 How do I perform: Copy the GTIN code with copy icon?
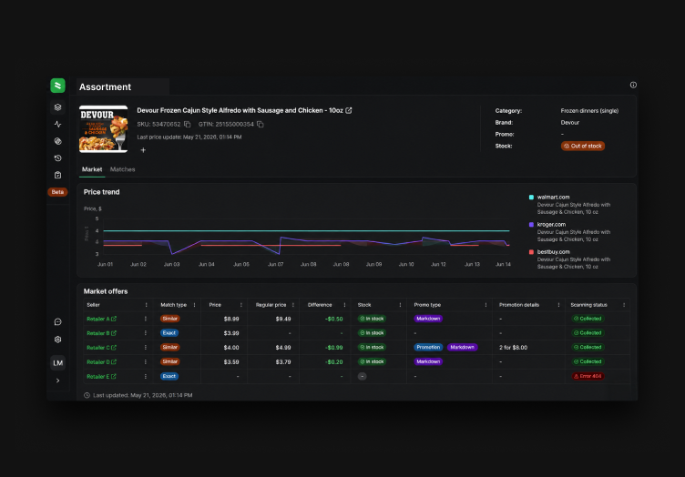tap(261, 125)
